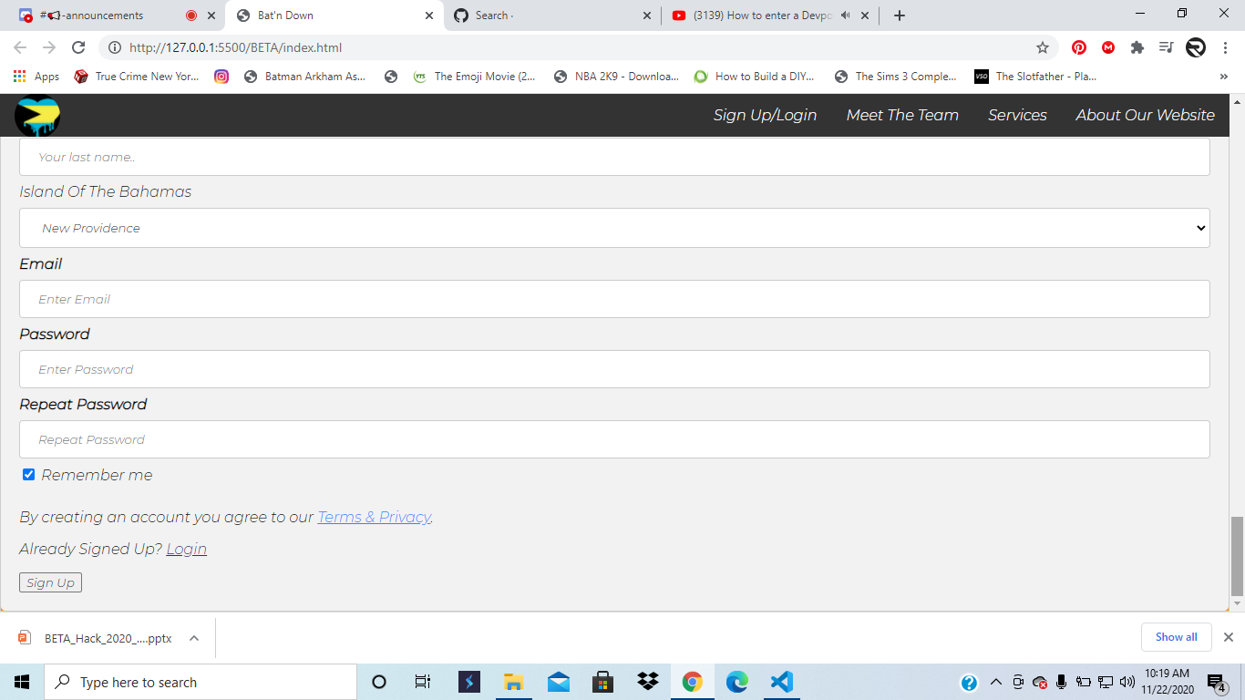The height and width of the screenshot is (700, 1245).
Task: Close the #-announcements tab
Action: click(211, 15)
